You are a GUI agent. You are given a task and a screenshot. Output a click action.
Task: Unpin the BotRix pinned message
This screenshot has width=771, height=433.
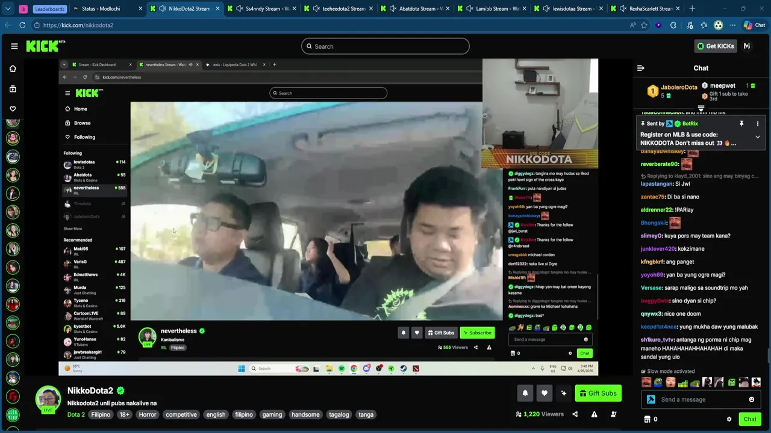(741, 123)
